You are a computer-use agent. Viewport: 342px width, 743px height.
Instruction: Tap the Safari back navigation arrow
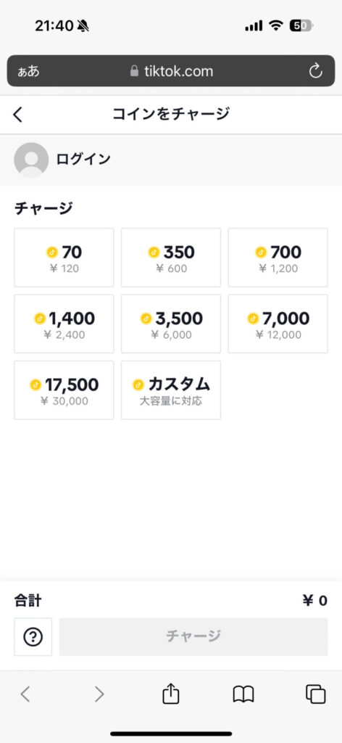(x=25, y=694)
